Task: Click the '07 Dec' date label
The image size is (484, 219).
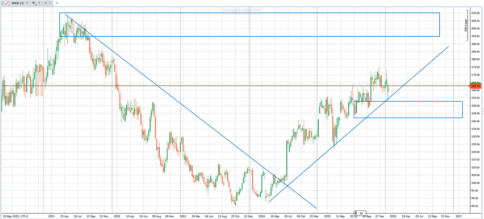Action: click(380, 216)
